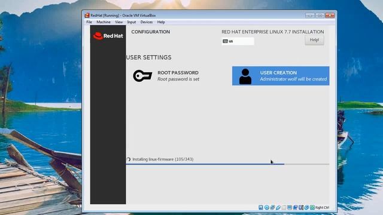Screen dimensions: 383x215
Task: Click the Right Ctrl host key label
Action: 322,208
